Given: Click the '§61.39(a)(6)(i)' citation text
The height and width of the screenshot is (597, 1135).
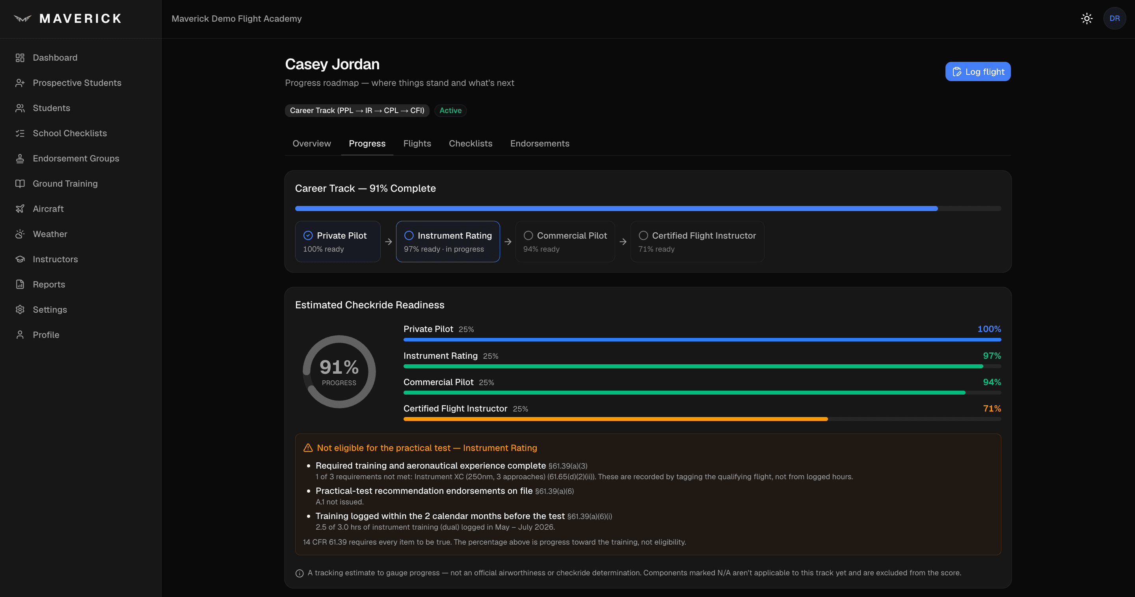Looking at the screenshot, I should pyautogui.click(x=590, y=516).
